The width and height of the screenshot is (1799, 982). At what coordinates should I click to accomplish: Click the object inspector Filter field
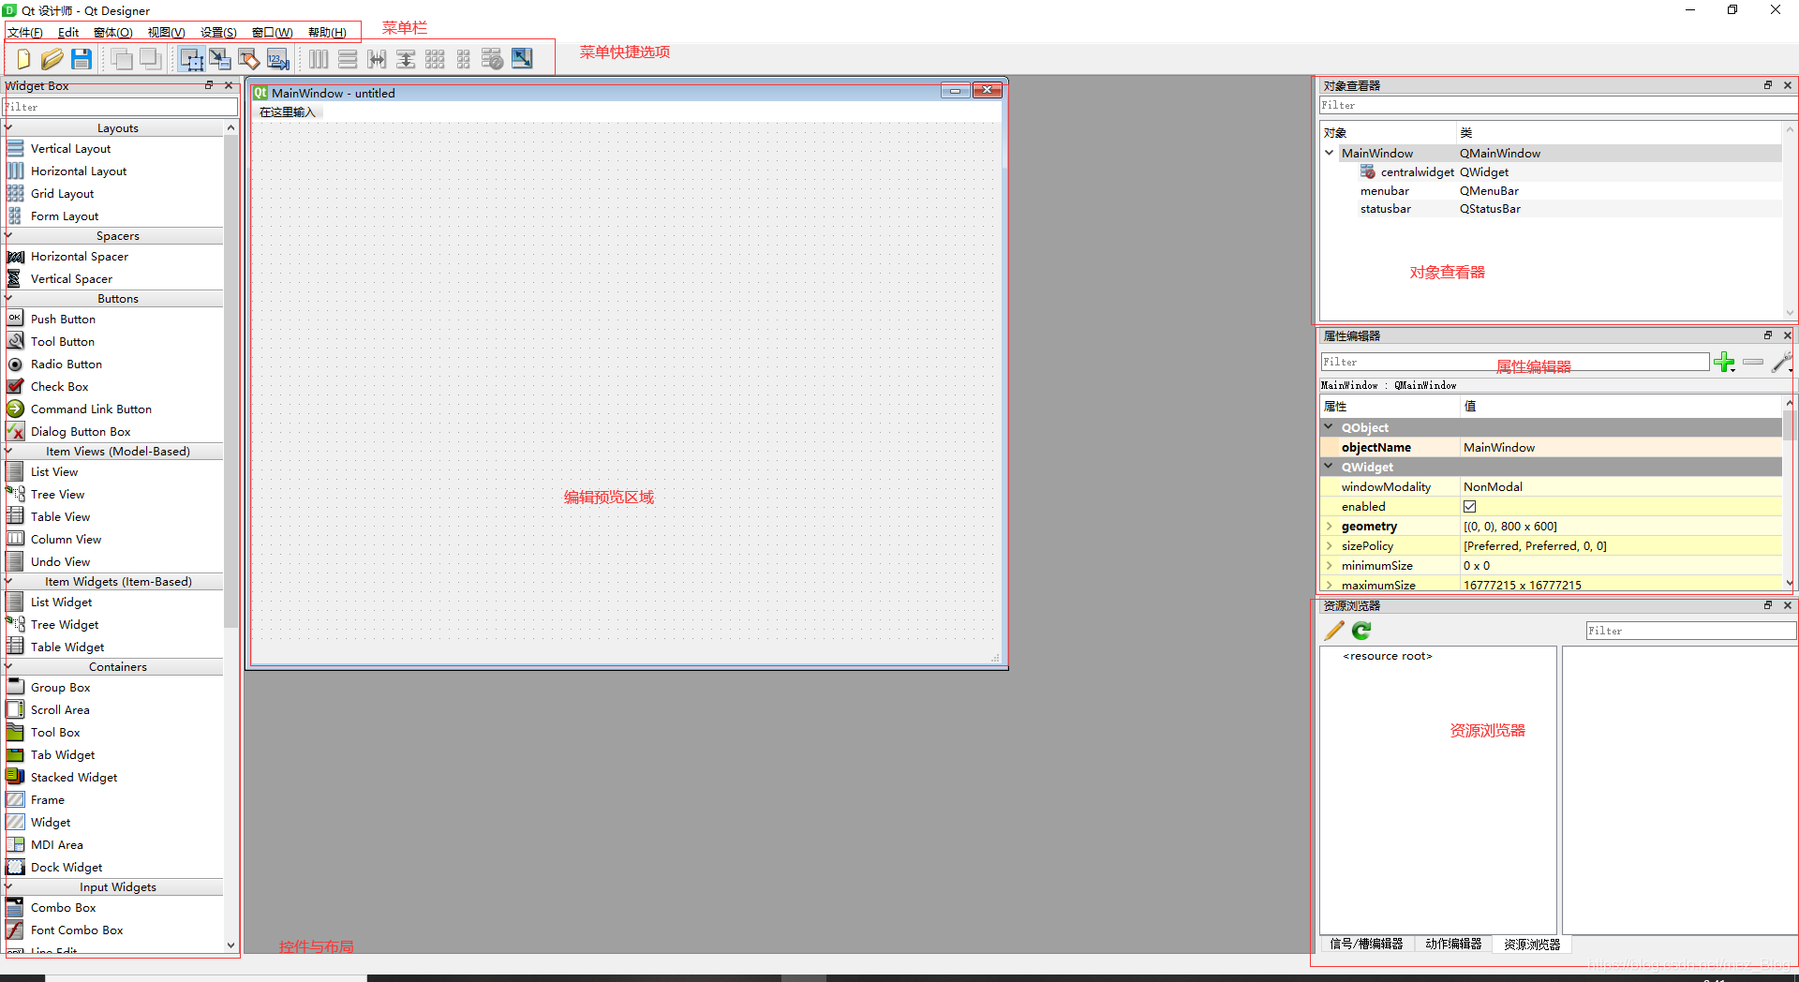1556,106
